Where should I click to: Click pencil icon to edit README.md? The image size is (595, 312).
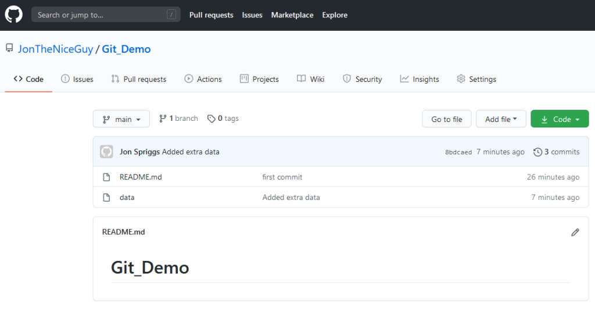[575, 232]
